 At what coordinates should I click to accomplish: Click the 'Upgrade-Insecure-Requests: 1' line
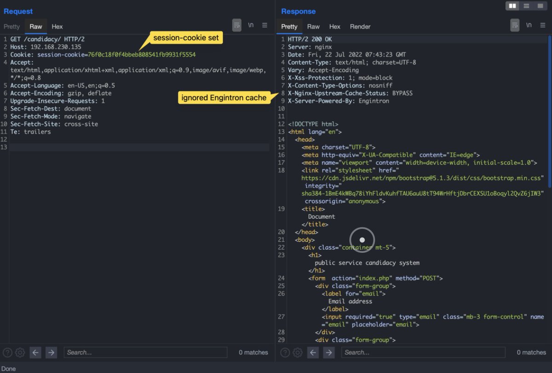(x=57, y=101)
